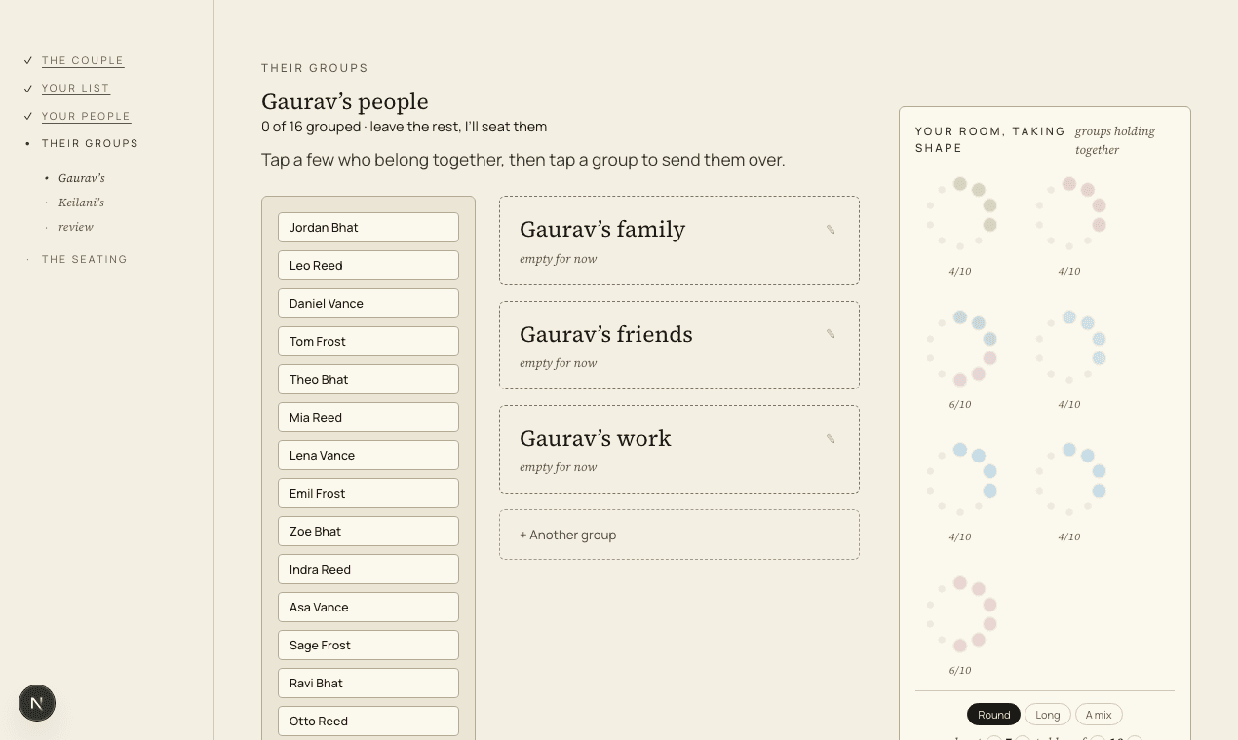
Task: Go to The Seating step
Action: [x=85, y=259]
